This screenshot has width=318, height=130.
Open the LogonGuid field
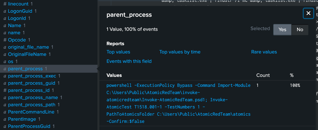click(20, 11)
